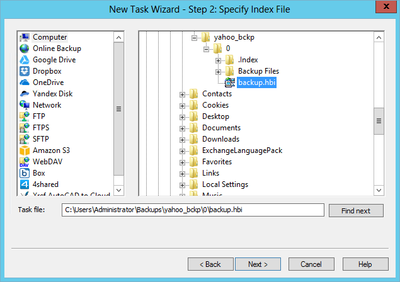Click the folder icon named 0

(x=217, y=48)
